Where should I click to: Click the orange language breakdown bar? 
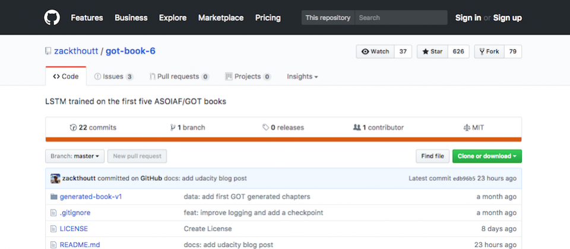284,139
